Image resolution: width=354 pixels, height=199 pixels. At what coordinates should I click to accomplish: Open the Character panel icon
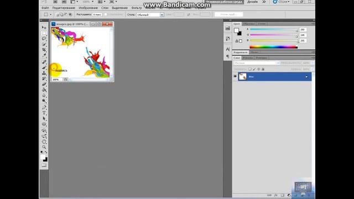point(227,49)
